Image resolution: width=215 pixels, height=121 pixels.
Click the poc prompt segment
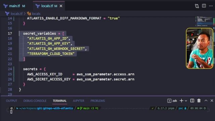tap(182, 108)
